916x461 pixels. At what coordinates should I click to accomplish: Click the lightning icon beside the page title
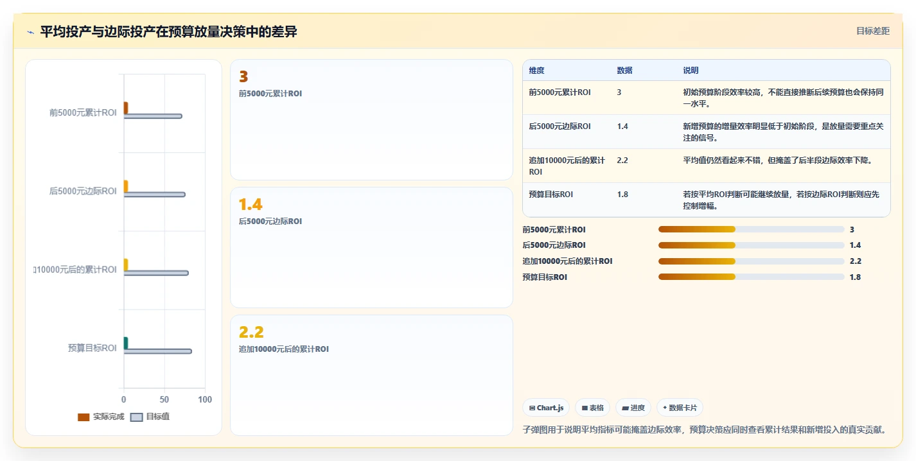pyautogui.click(x=30, y=32)
